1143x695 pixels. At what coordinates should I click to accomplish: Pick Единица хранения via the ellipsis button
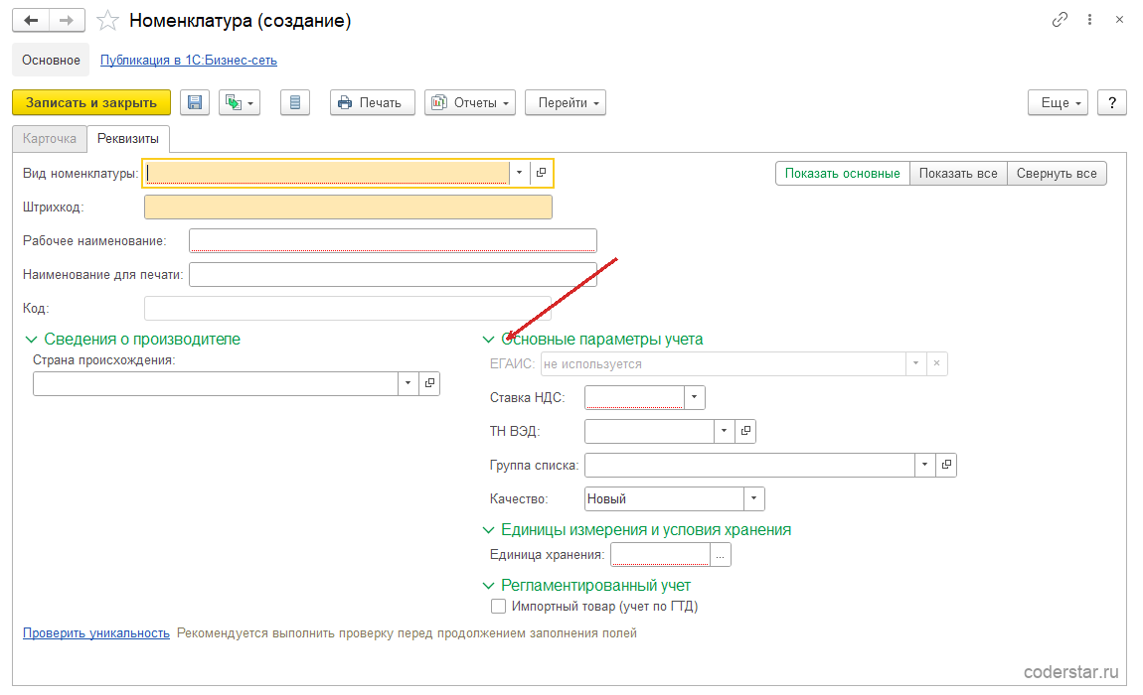(x=721, y=555)
